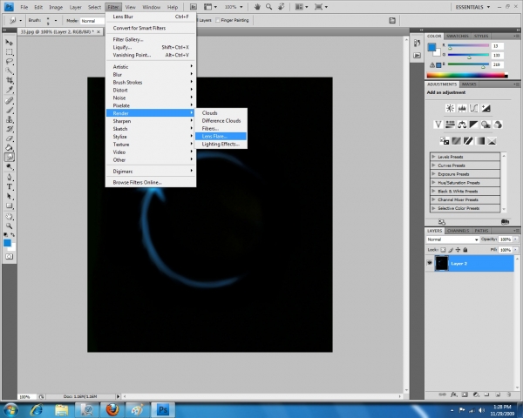Click the Rotate View tool in application bar
Viewport: 523px width, 418px height.
tap(282, 7)
